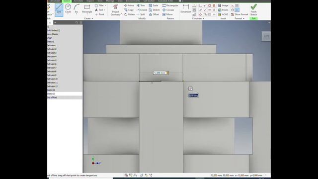Viewport: 318px width, 179px height.
Task: Select the Rectangle sketch tool
Action: [87, 9]
